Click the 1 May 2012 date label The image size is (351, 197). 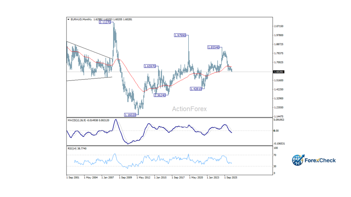(x=143, y=178)
